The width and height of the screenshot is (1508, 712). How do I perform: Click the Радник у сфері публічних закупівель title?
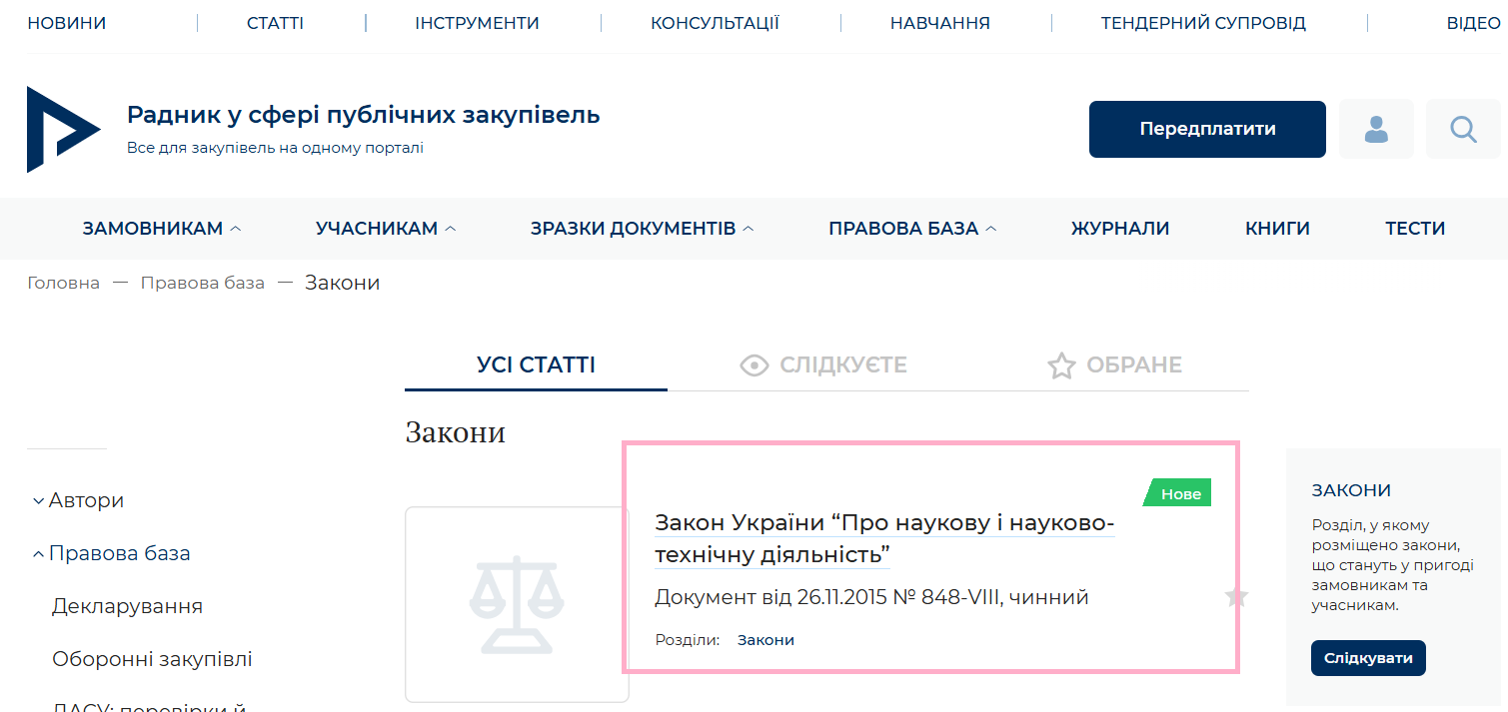tap(364, 115)
